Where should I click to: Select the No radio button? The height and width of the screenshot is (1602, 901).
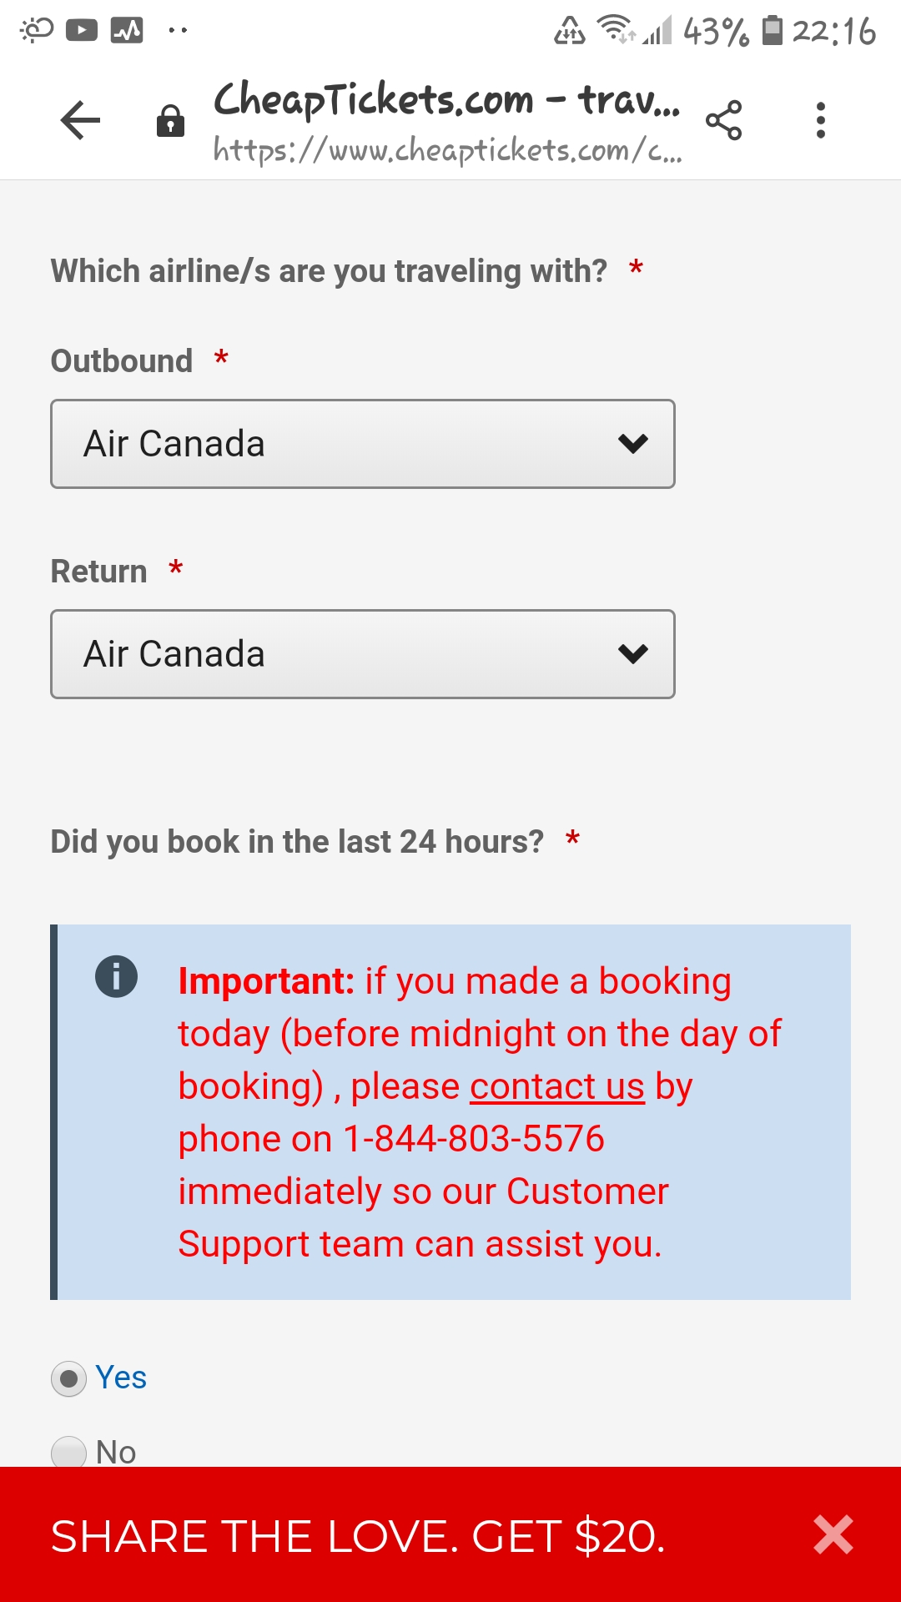point(68,1452)
